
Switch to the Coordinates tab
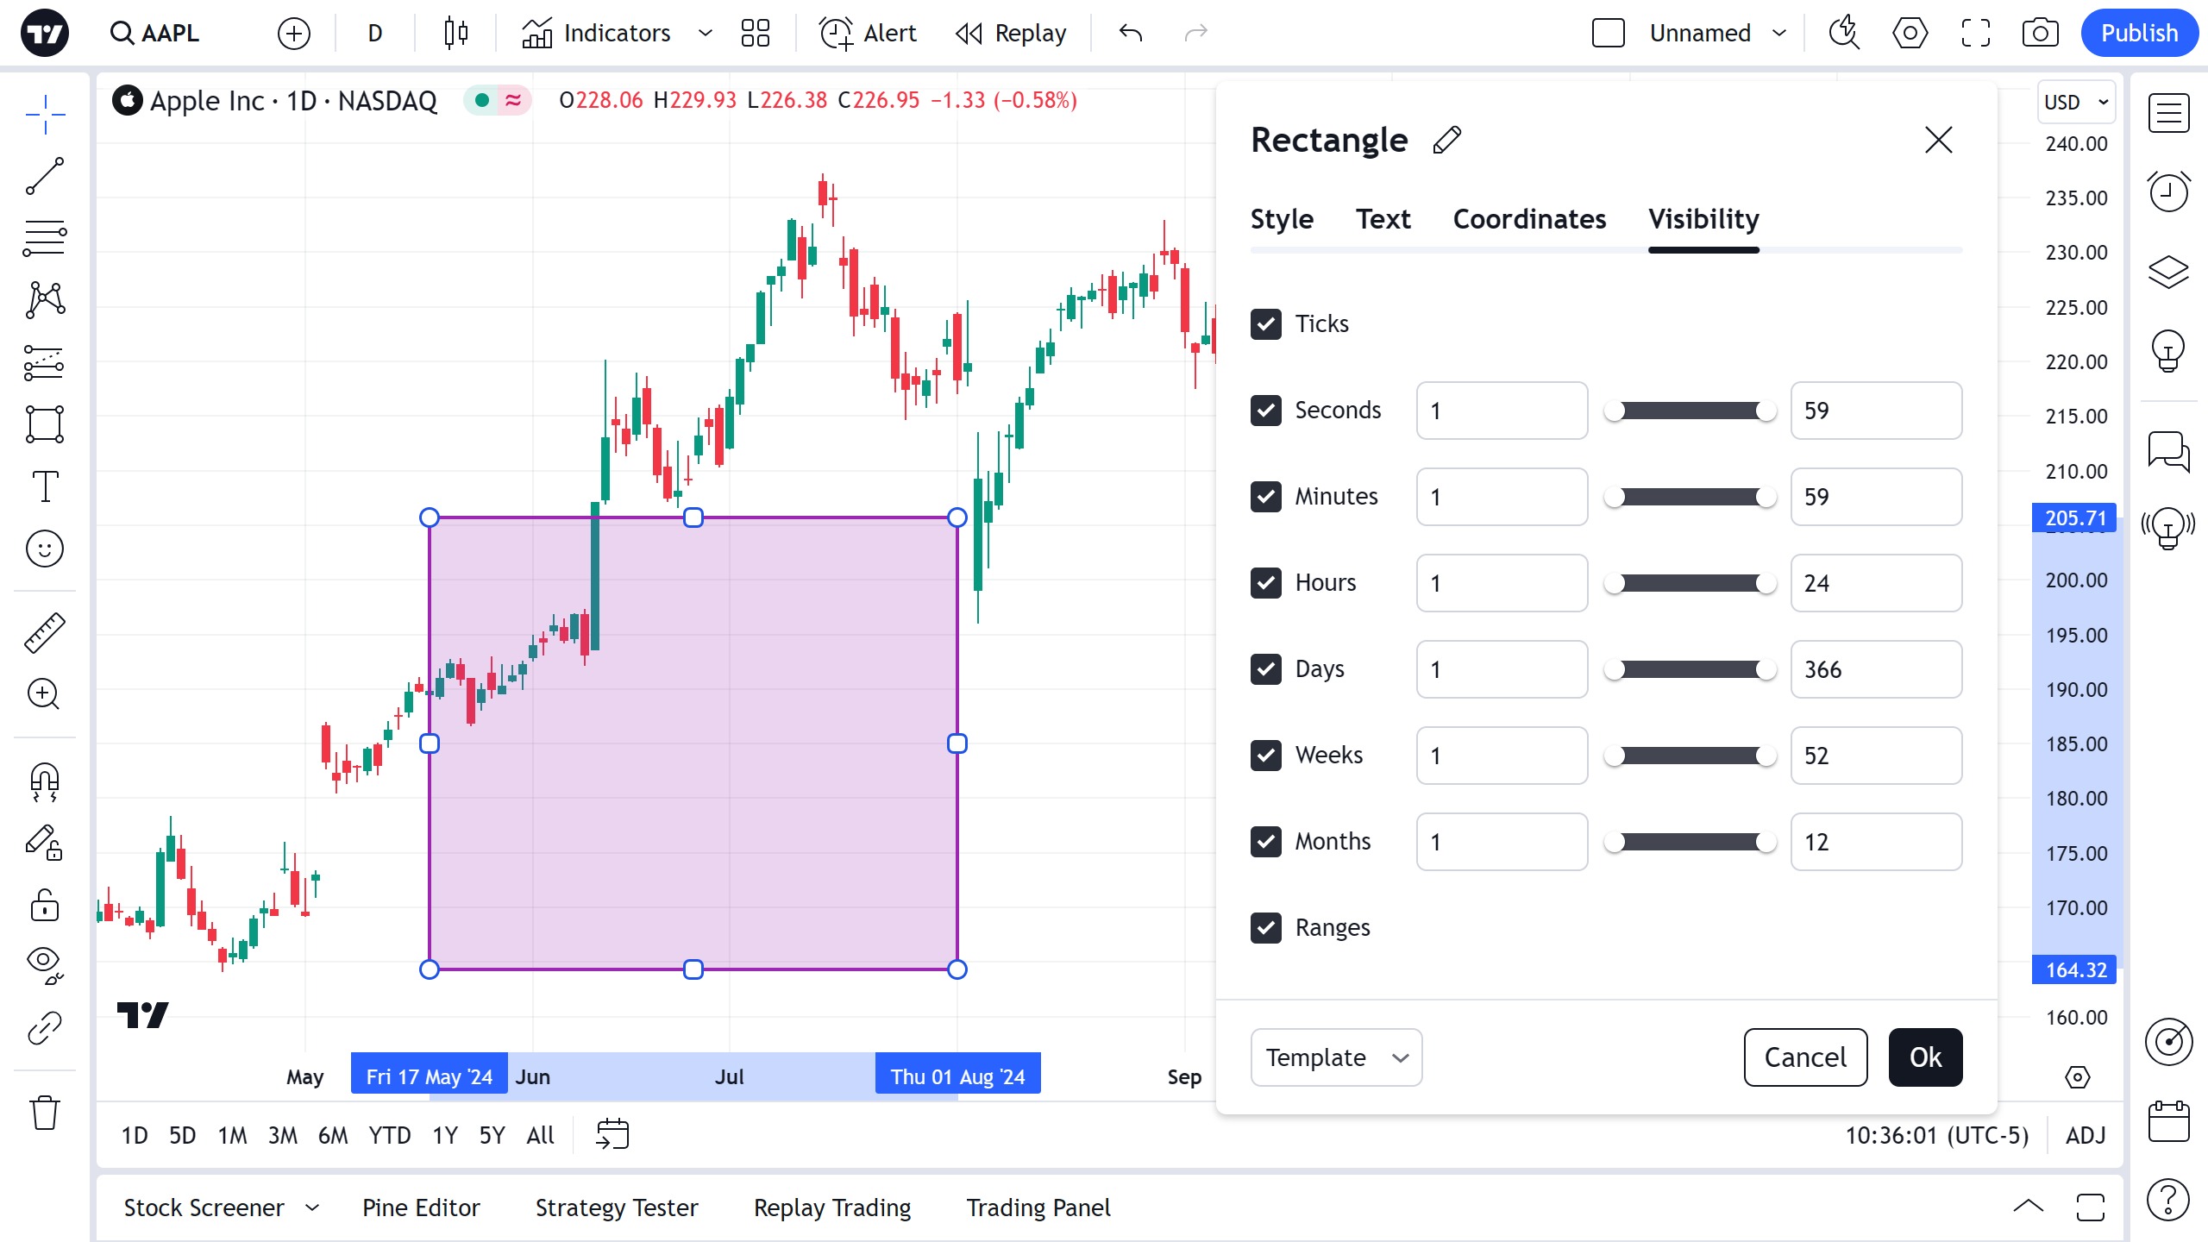[1529, 219]
